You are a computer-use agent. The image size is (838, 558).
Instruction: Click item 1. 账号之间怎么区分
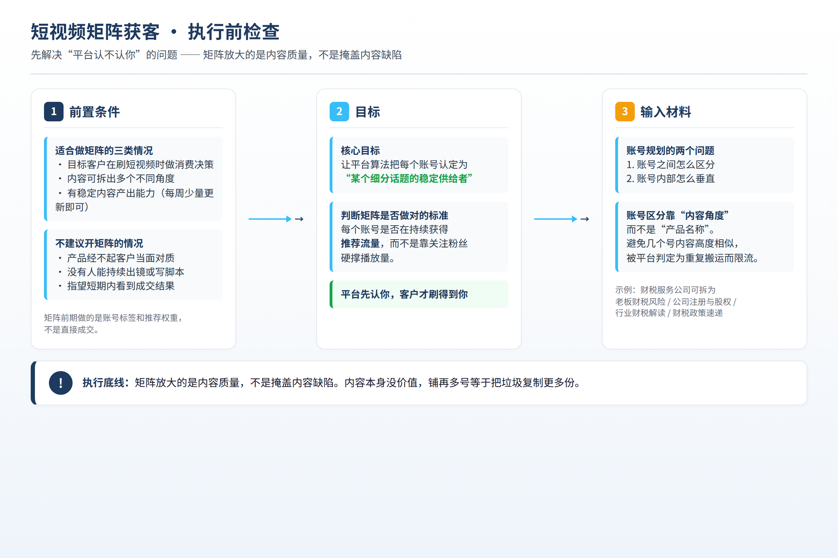click(670, 164)
